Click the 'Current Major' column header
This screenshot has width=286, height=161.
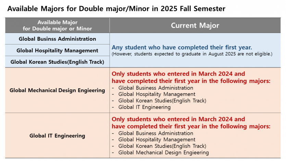[195, 25]
